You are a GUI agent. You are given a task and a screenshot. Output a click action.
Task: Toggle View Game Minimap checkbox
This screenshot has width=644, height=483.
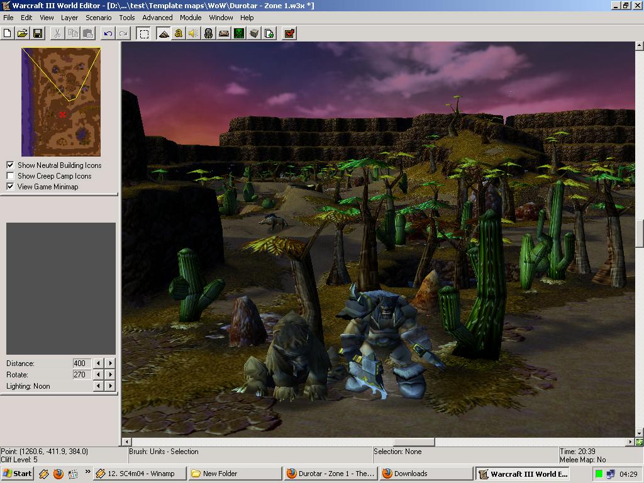[x=10, y=186]
